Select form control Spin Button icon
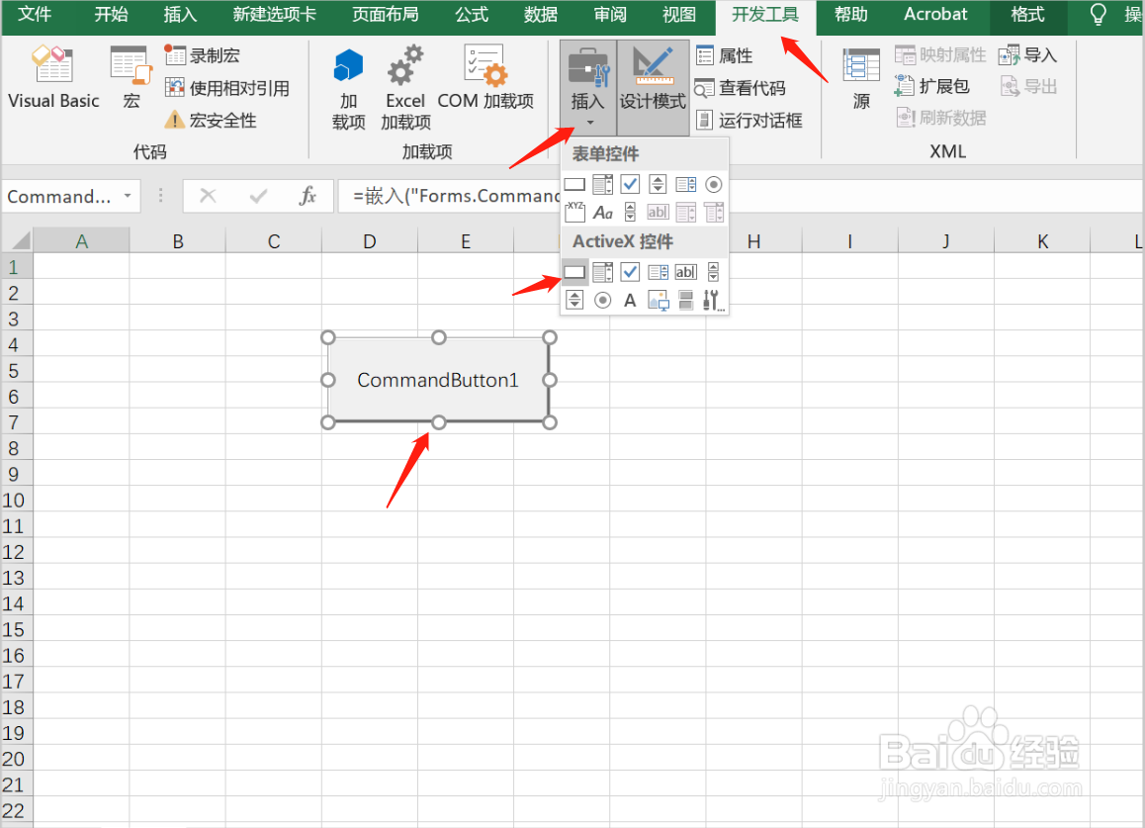Image resolution: width=1145 pixels, height=828 pixels. (658, 184)
